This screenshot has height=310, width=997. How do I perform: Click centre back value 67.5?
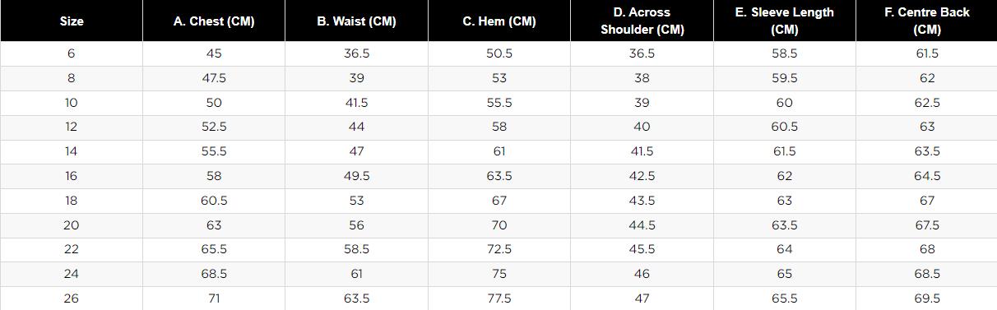926,225
